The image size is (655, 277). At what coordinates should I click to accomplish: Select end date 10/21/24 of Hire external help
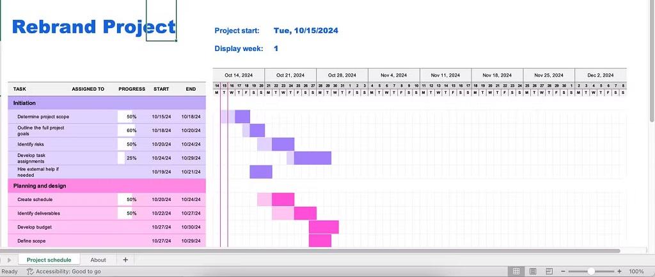click(x=191, y=172)
